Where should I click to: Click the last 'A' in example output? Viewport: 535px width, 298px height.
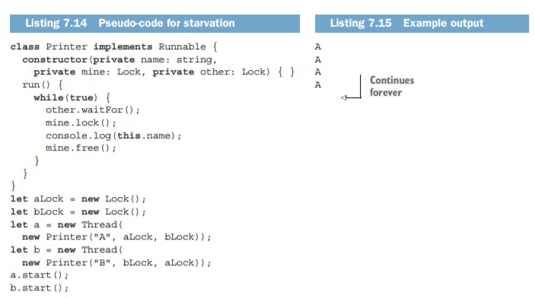click(x=317, y=84)
